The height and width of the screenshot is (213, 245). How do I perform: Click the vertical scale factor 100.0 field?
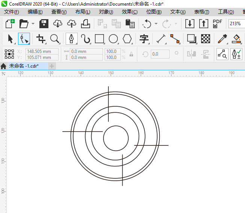[113, 57]
